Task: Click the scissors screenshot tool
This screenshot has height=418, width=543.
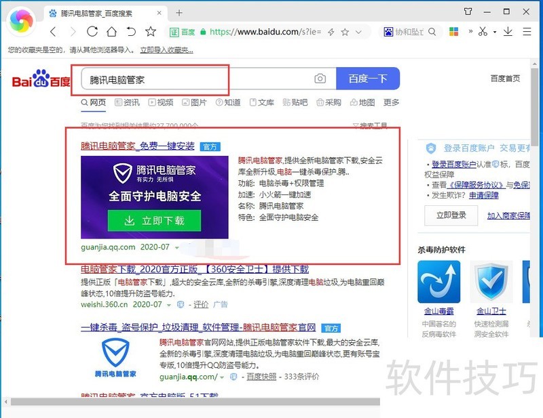Action: click(x=483, y=31)
